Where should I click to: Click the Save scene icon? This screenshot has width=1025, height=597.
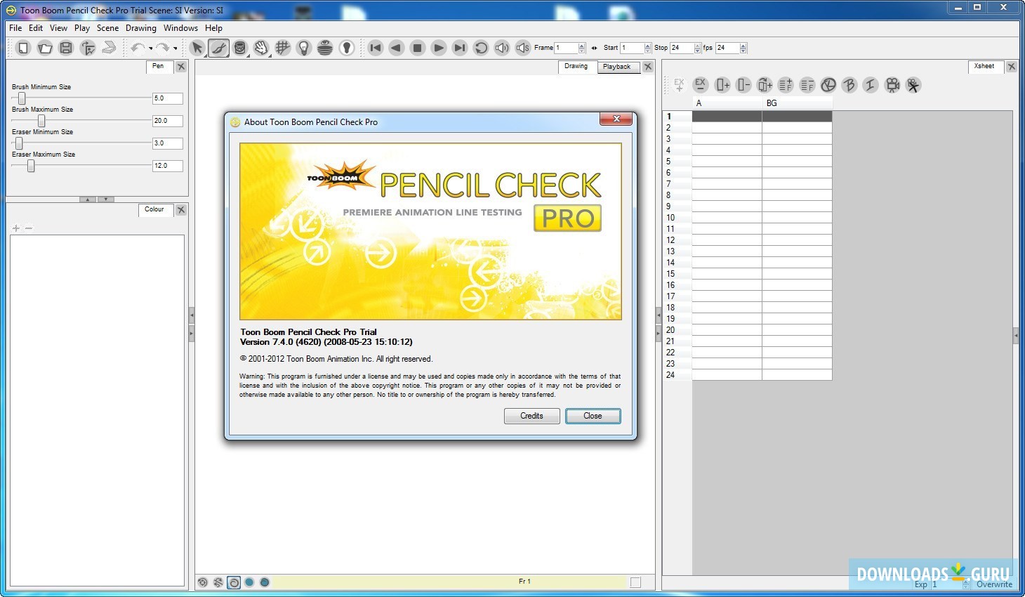[65, 48]
